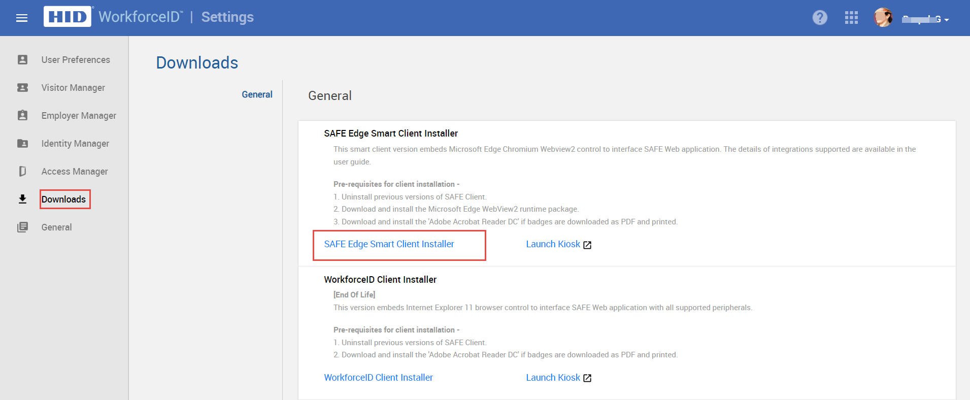Click the '[End Of Life]' label

coord(354,295)
